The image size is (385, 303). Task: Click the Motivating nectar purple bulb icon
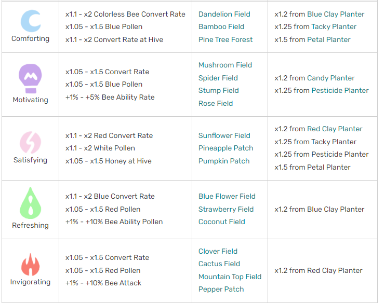tap(30, 79)
